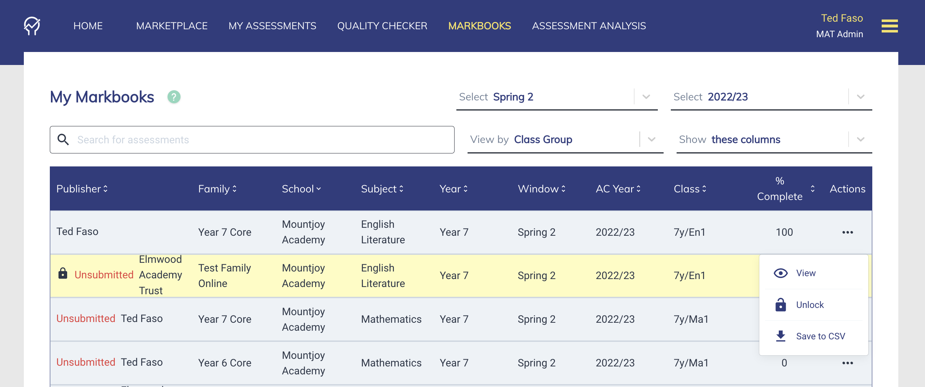
Task: Sort by Class column arrows
Action: tap(704, 189)
